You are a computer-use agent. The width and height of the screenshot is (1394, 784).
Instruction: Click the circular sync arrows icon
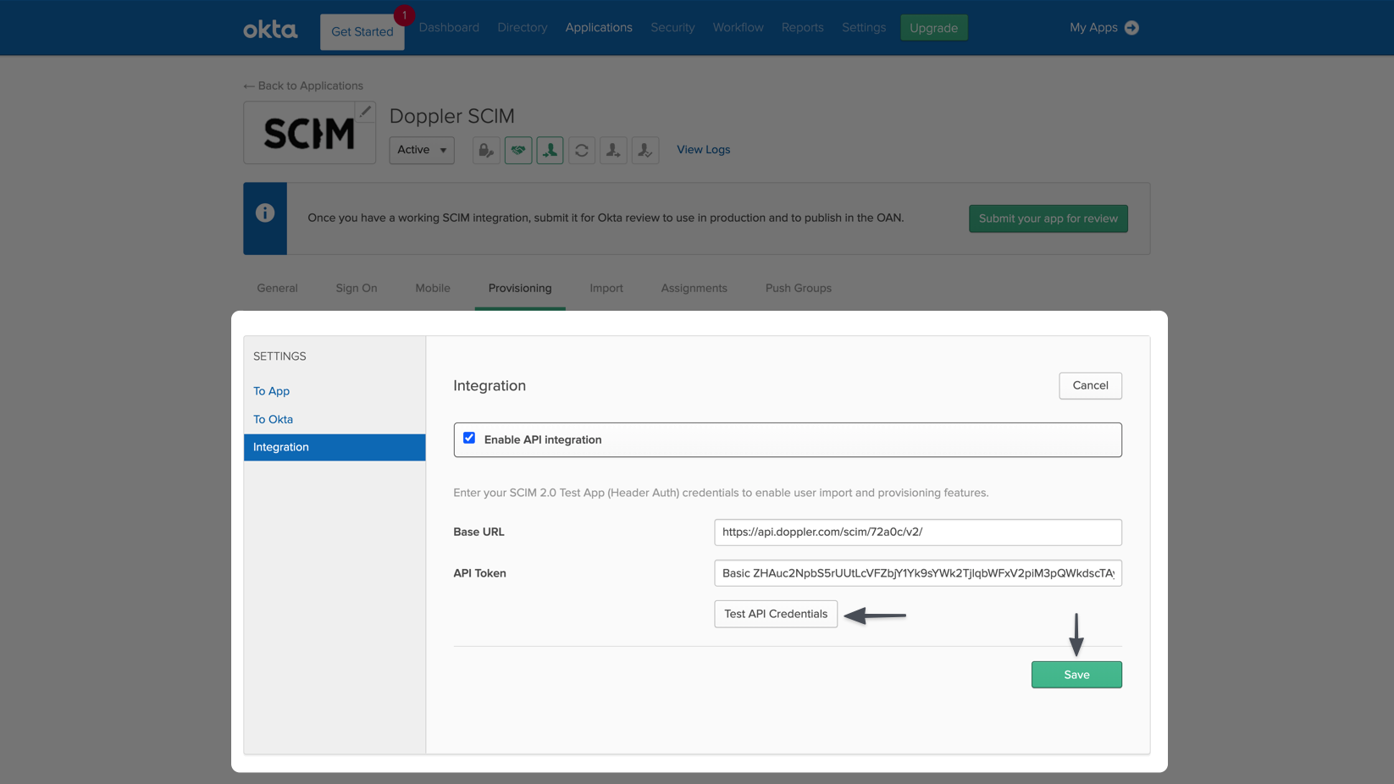point(582,151)
